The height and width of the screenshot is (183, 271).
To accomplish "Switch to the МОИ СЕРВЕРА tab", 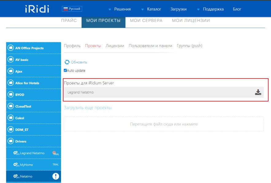I will tap(146, 21).
